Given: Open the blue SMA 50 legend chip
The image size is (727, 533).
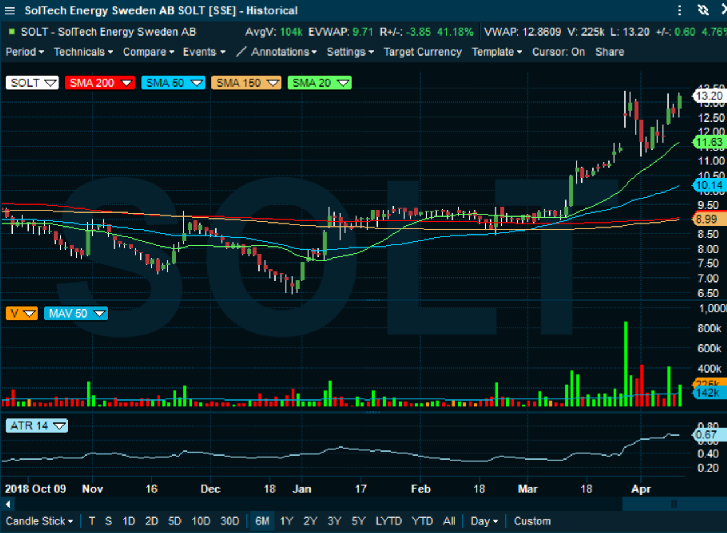Looking at the screenshot, I should click(x=173, y=83).
